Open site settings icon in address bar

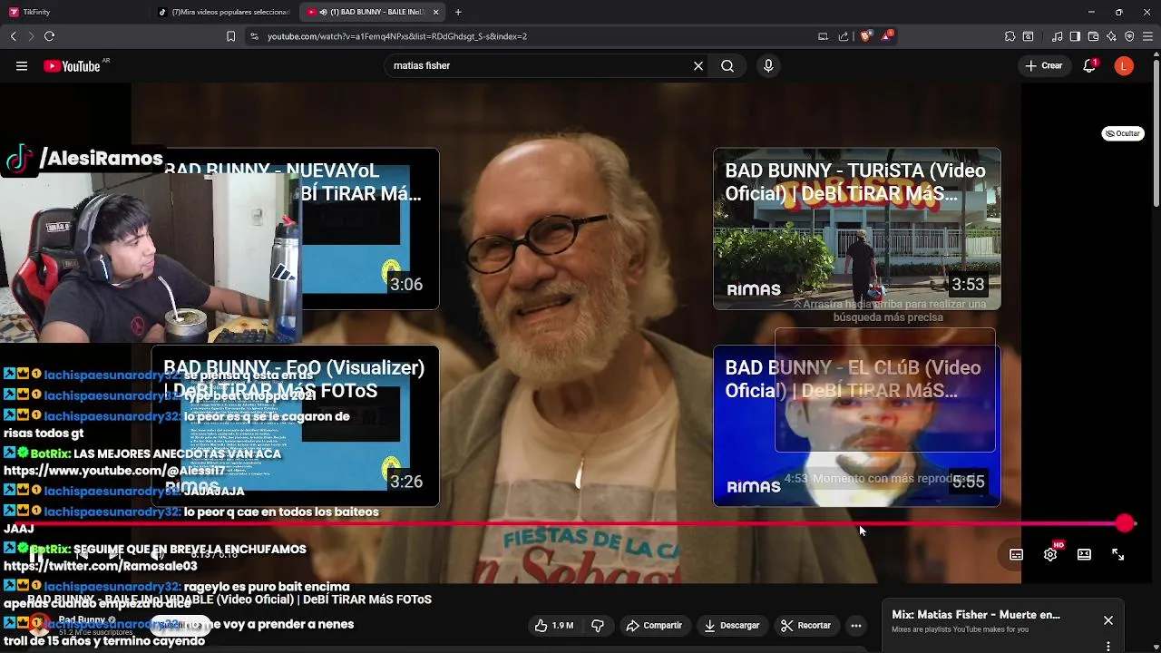254,36
